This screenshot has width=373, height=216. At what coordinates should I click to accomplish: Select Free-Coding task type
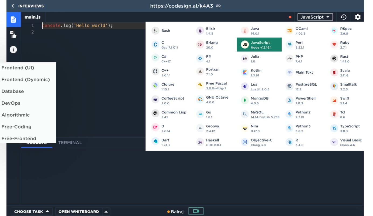[x=16, y=127]
